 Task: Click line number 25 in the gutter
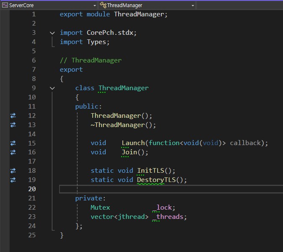32,235
